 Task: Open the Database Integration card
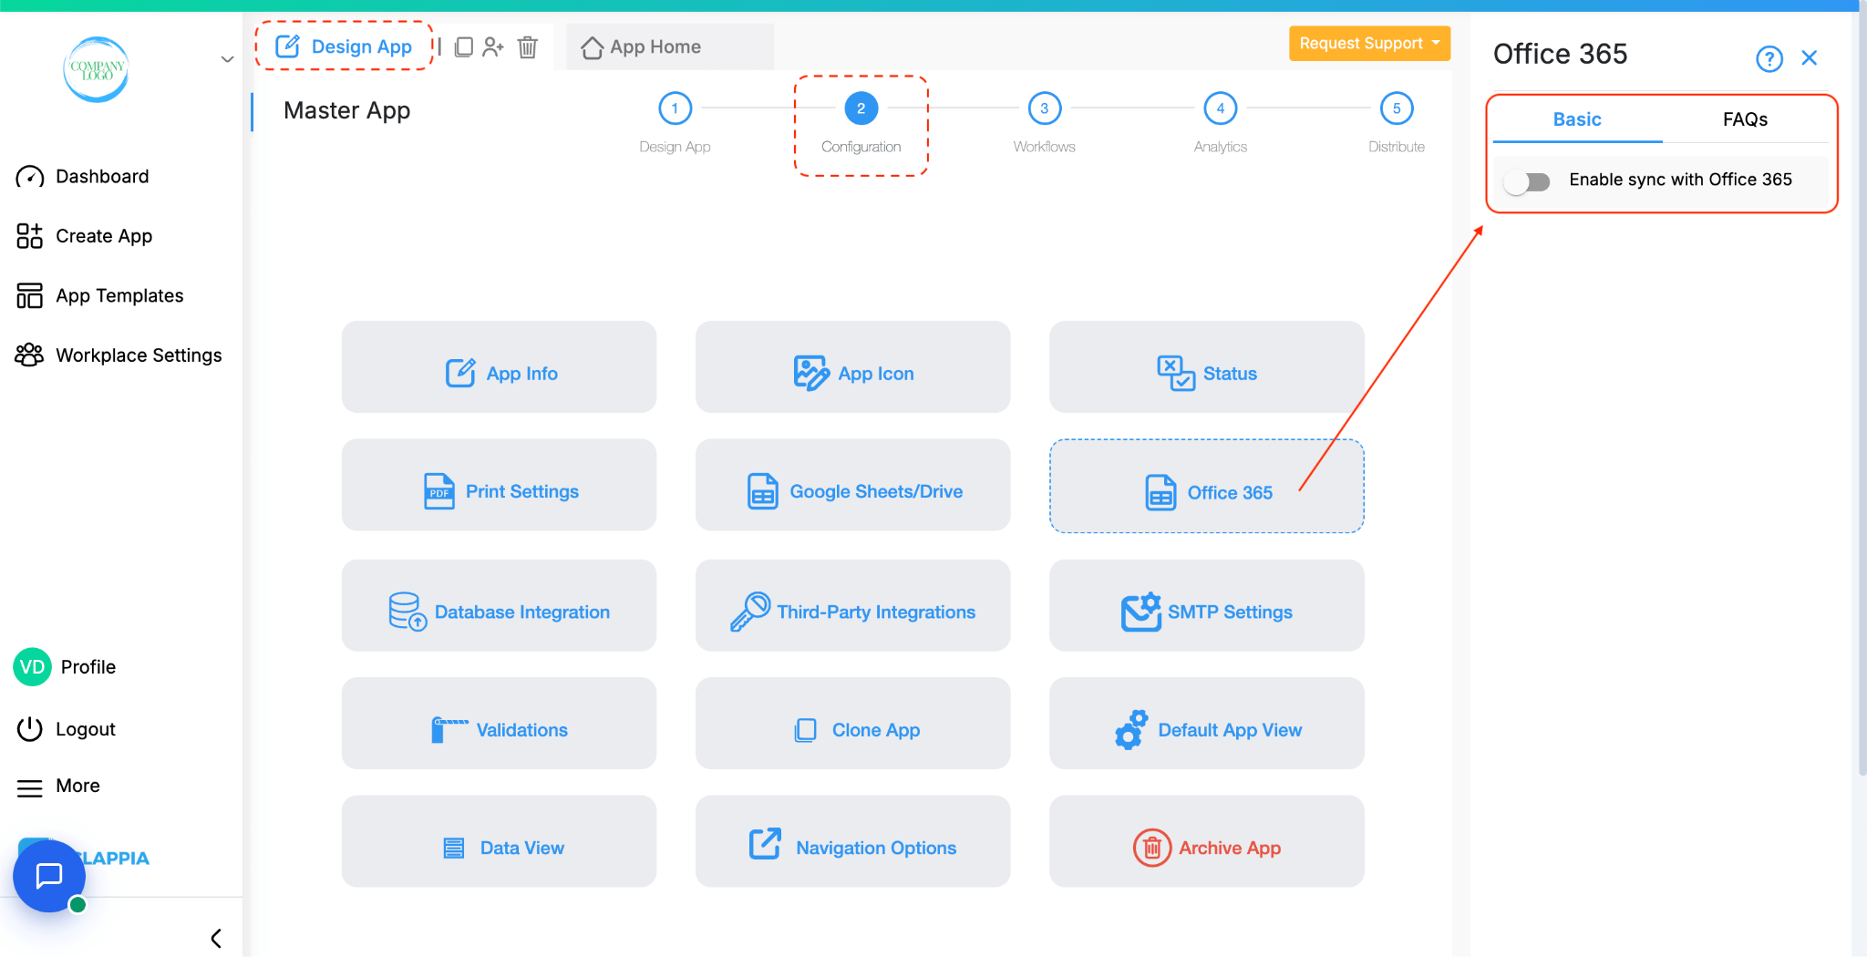499,605
